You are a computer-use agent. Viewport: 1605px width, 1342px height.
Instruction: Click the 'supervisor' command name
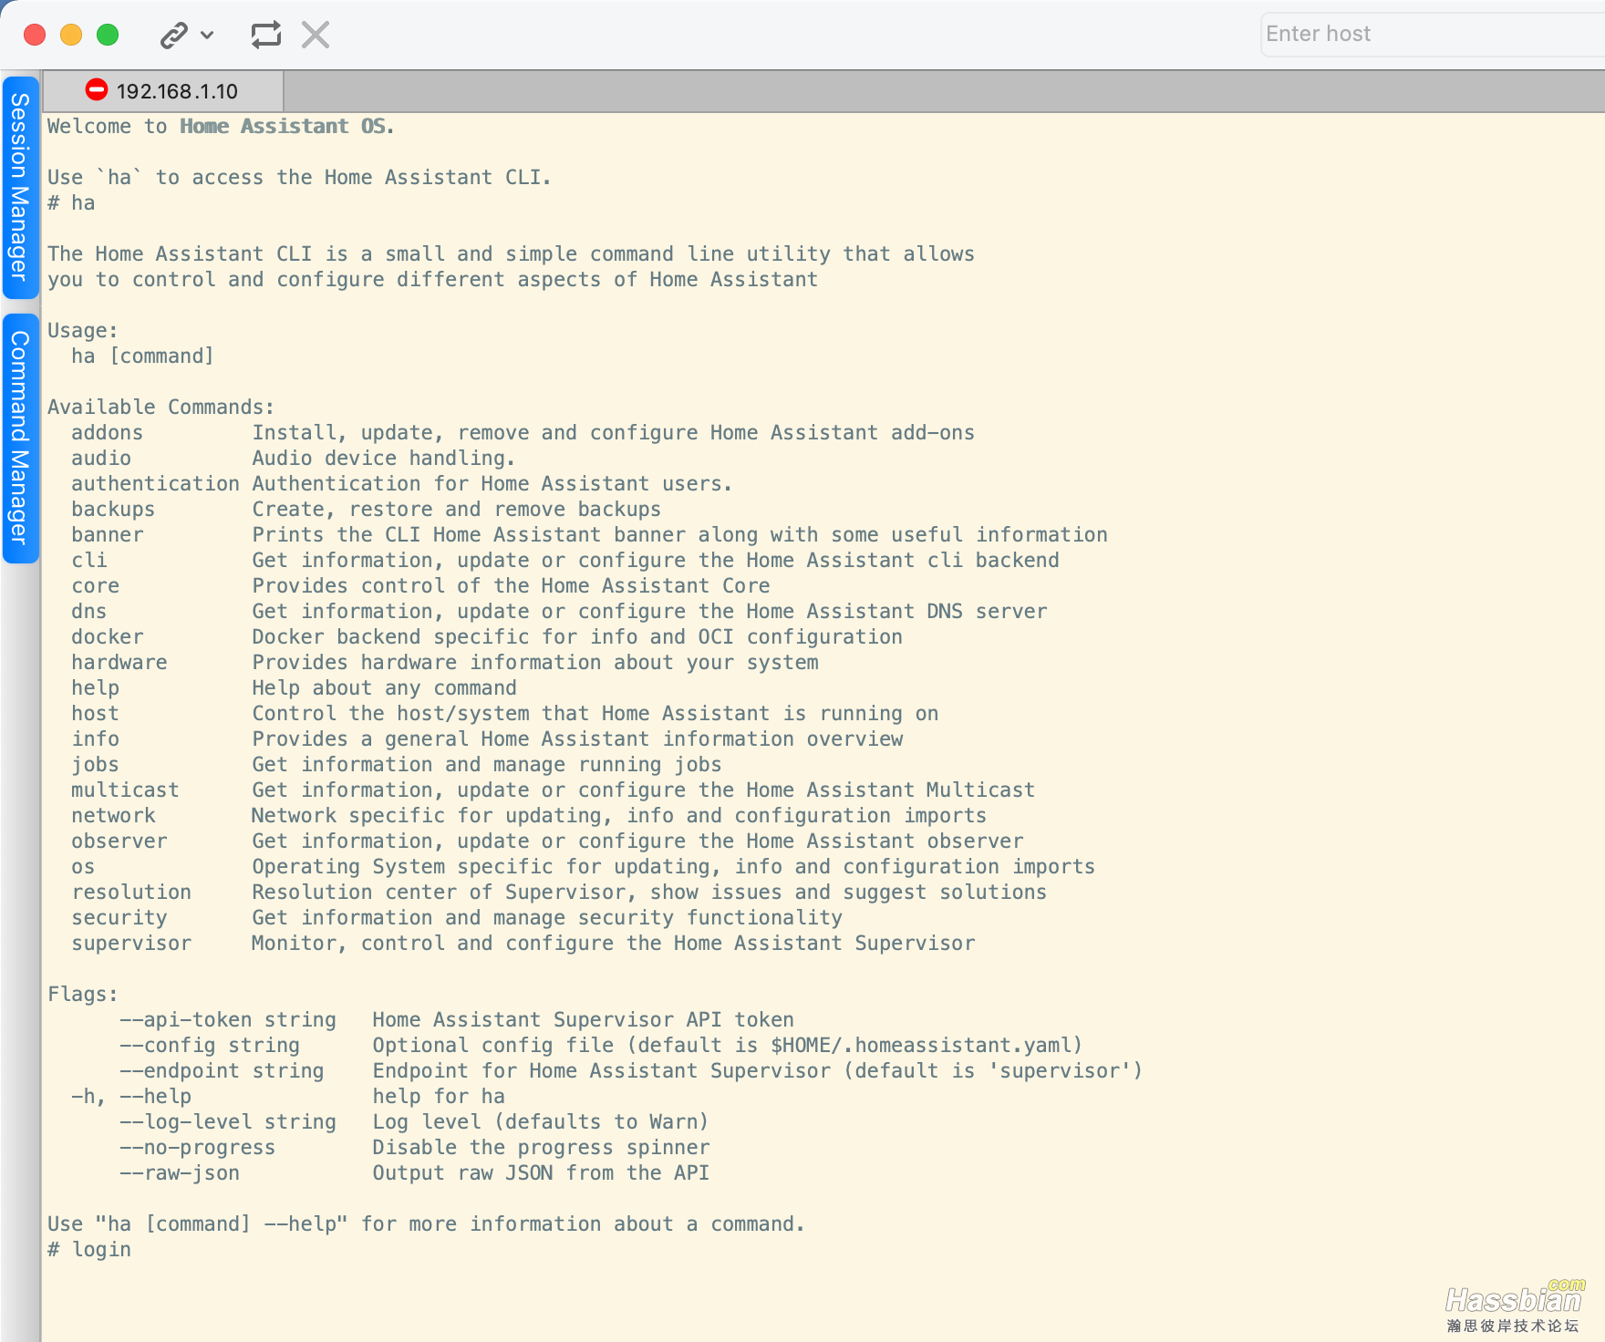pos(132,944)
